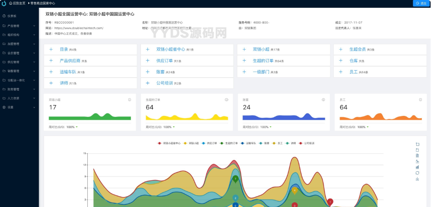Switch chart to bar chart view icon
The width and height of the screenshot is (431, 207).
[417, 167]
